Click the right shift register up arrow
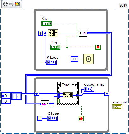The width and height of the screenshot is (129, 134). [x=107, y=94]
